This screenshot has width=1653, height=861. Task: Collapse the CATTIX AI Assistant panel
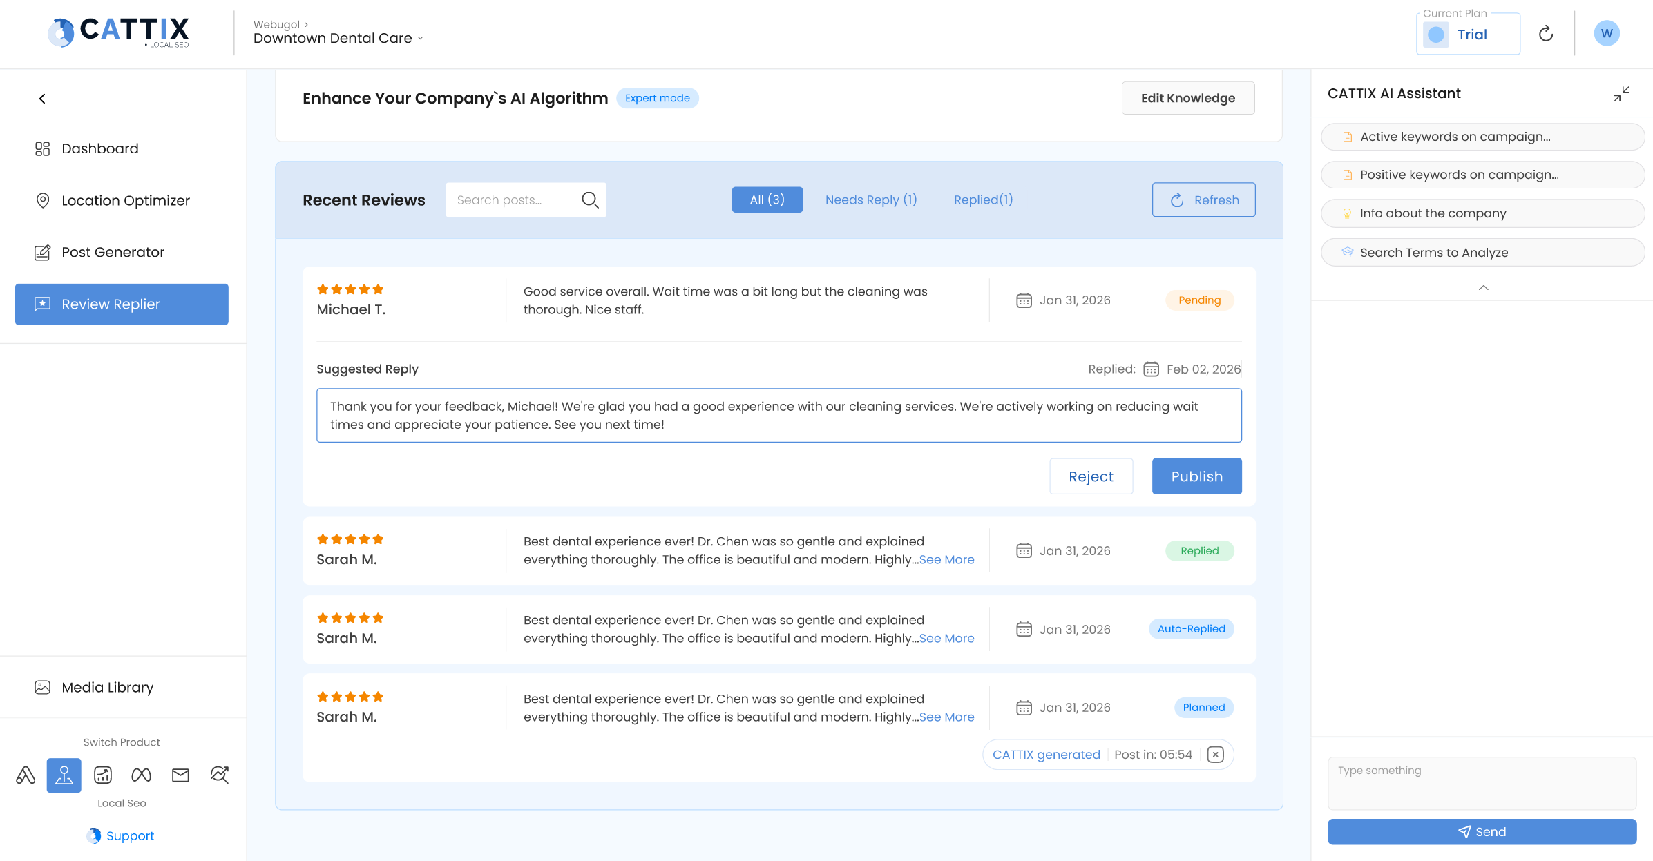(1621, 95)
